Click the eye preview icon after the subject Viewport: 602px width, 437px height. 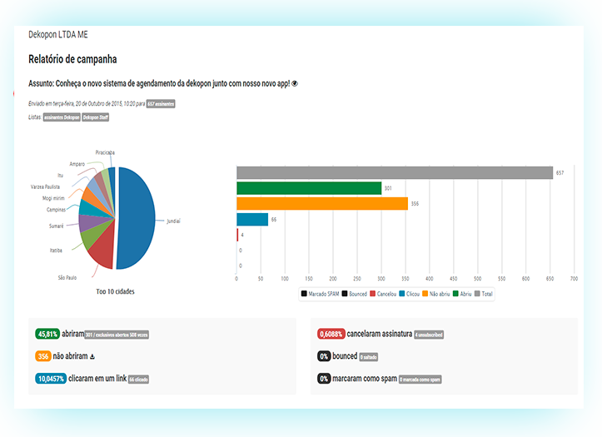point(296,84)
